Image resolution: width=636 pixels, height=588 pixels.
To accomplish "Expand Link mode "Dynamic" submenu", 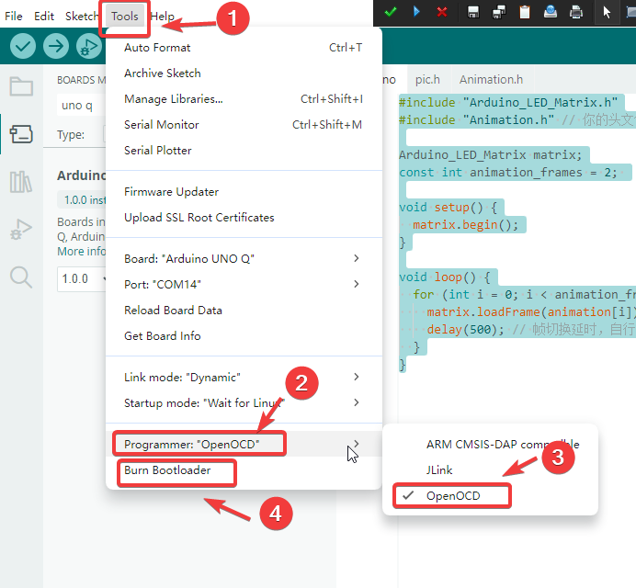I will (244, 377).
